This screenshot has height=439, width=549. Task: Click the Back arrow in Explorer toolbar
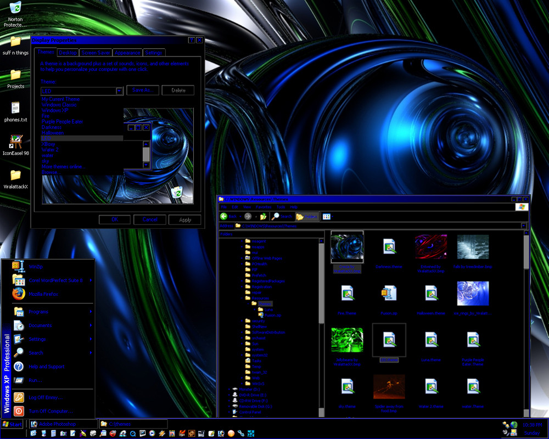point(225,216)
